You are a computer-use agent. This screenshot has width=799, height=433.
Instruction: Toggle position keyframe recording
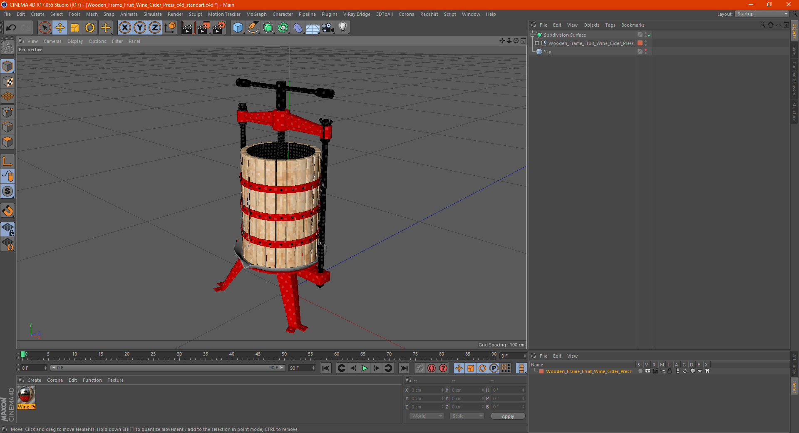(x=459, y=368)
